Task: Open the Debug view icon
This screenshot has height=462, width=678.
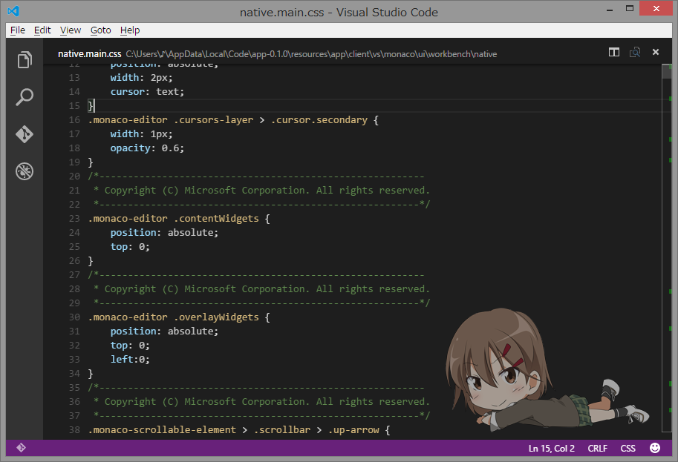Action: coord(25,171)
